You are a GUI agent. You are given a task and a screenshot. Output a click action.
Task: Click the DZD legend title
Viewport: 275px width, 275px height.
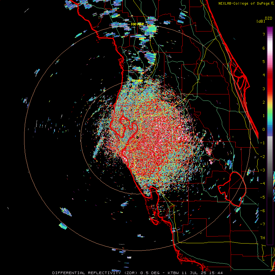269,18
